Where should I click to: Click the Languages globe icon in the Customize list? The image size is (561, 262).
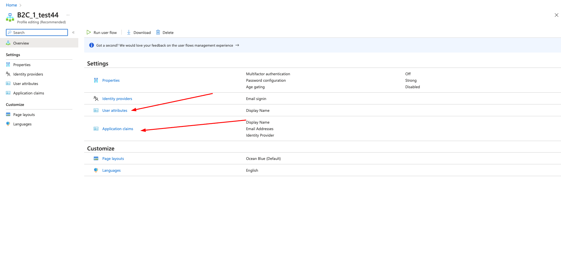click(x=96, y=170)
